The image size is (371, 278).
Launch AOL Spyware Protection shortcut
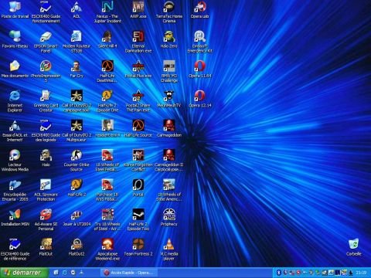tap(46, 185)
